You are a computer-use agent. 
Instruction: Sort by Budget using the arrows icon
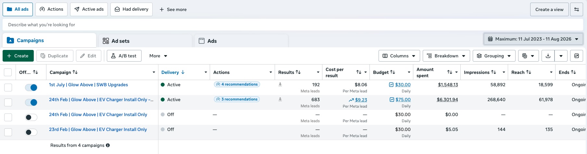(x=393, y=72)
